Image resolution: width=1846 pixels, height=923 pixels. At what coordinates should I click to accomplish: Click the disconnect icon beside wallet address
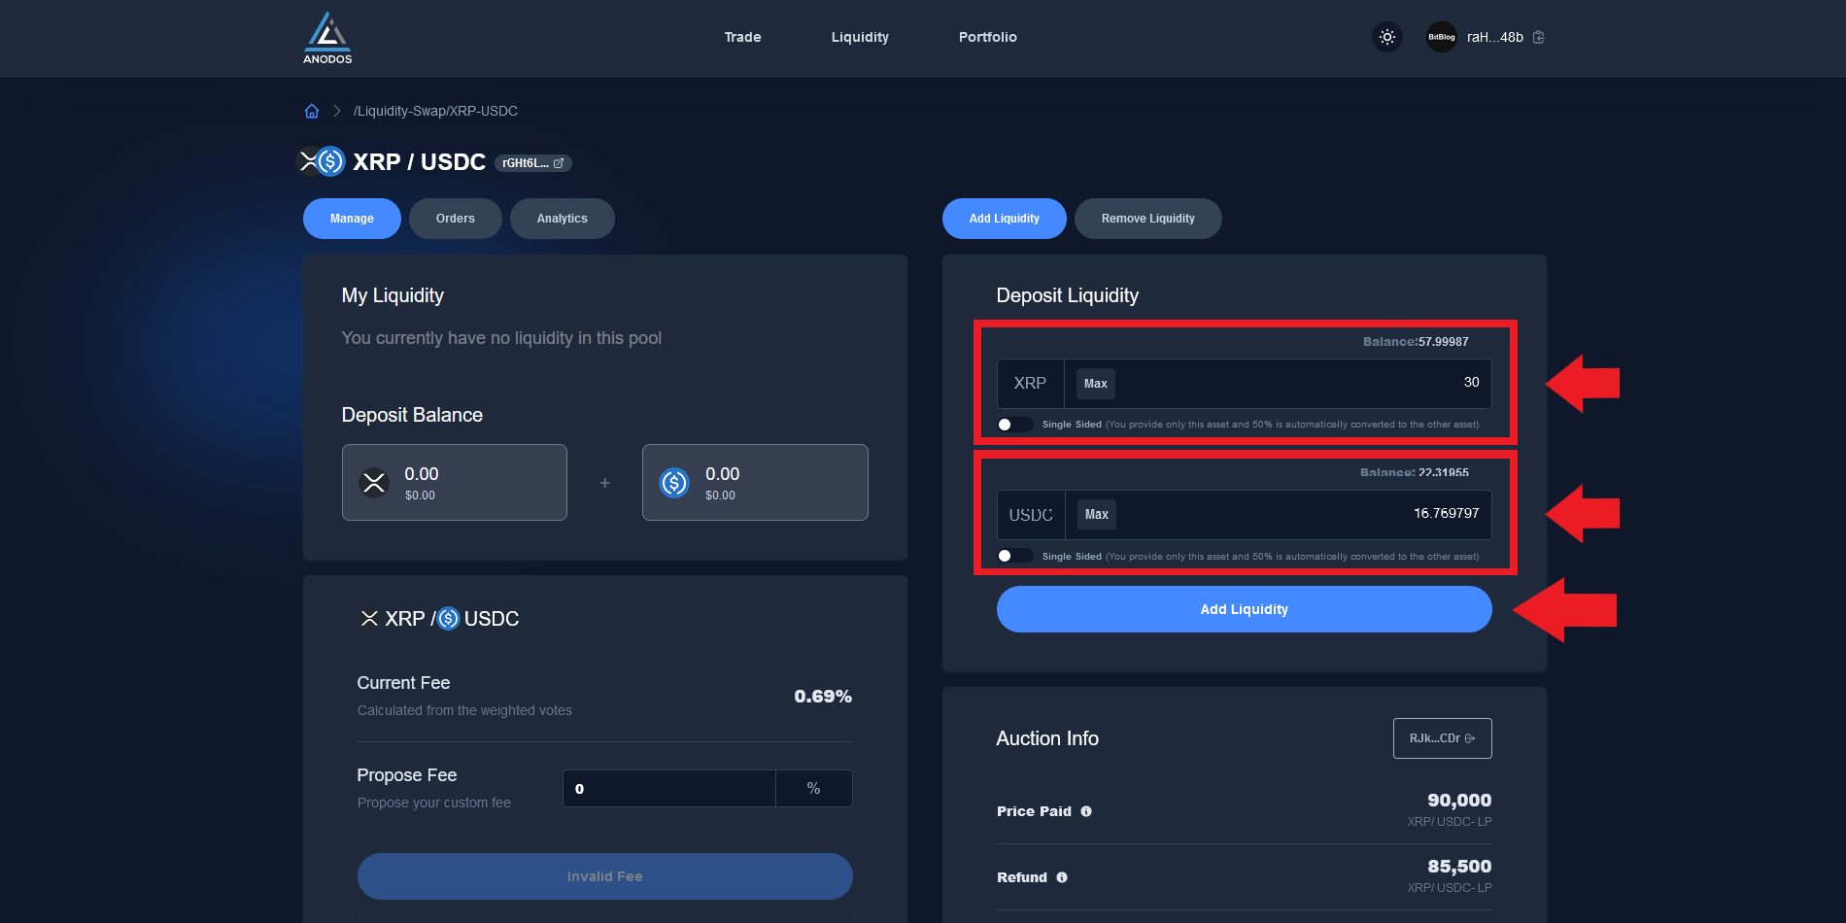tap(1539, 37)
